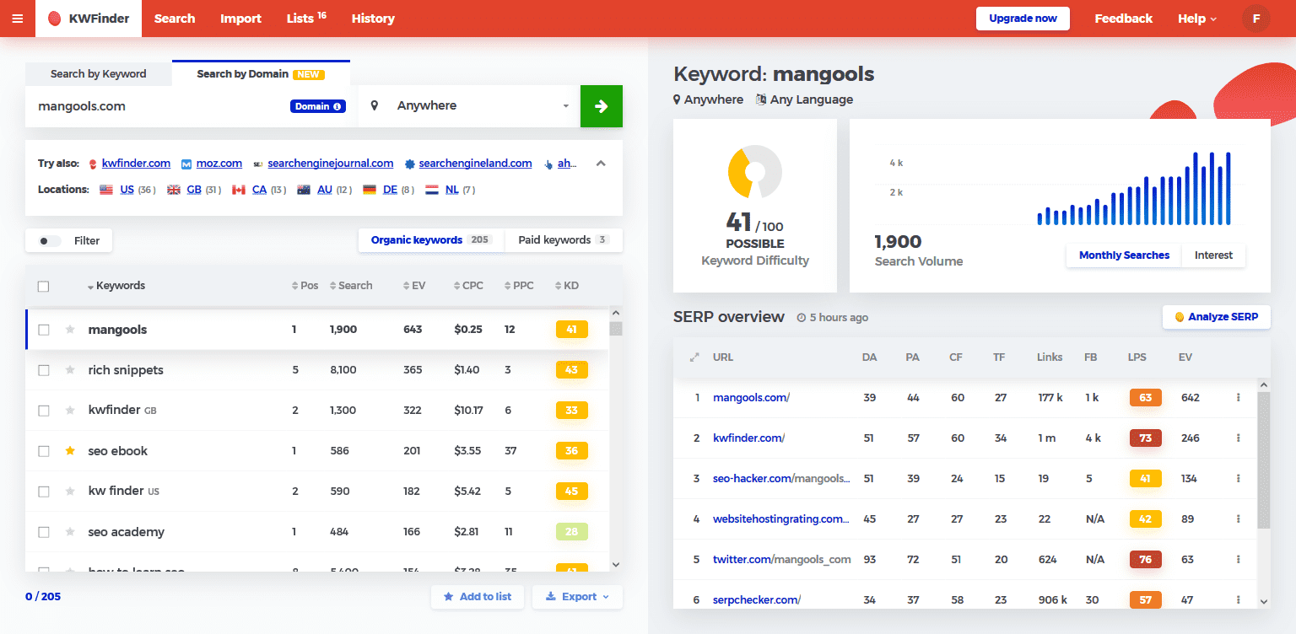This screenshot has height=634, width=1296.
Task: Click the location pin icon beside Anywhere
Action: coord(374,105)
